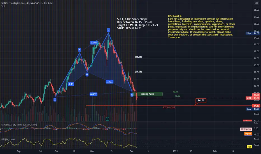261x154 pixels.
Task: Click the Vol indicator legend
Action: tap(3, 6)
